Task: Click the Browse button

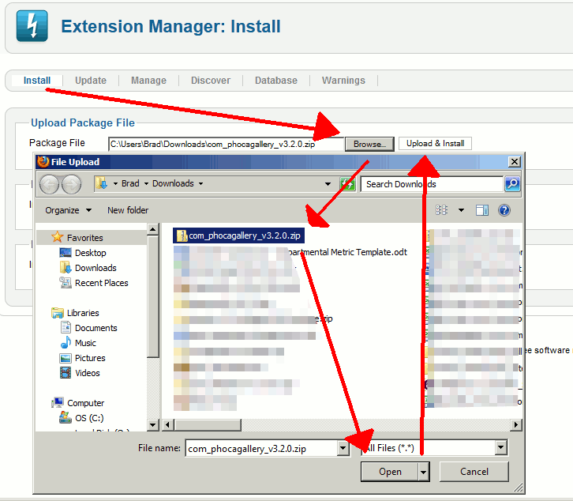Action: coord(369,144)
